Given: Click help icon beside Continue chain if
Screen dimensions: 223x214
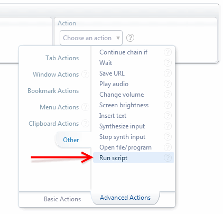Looking at the screenshot, I should coord(168,52).
